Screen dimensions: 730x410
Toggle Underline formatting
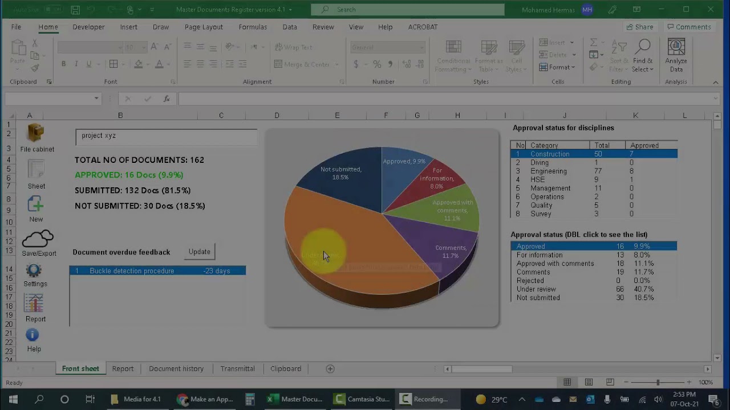[89, 64]
